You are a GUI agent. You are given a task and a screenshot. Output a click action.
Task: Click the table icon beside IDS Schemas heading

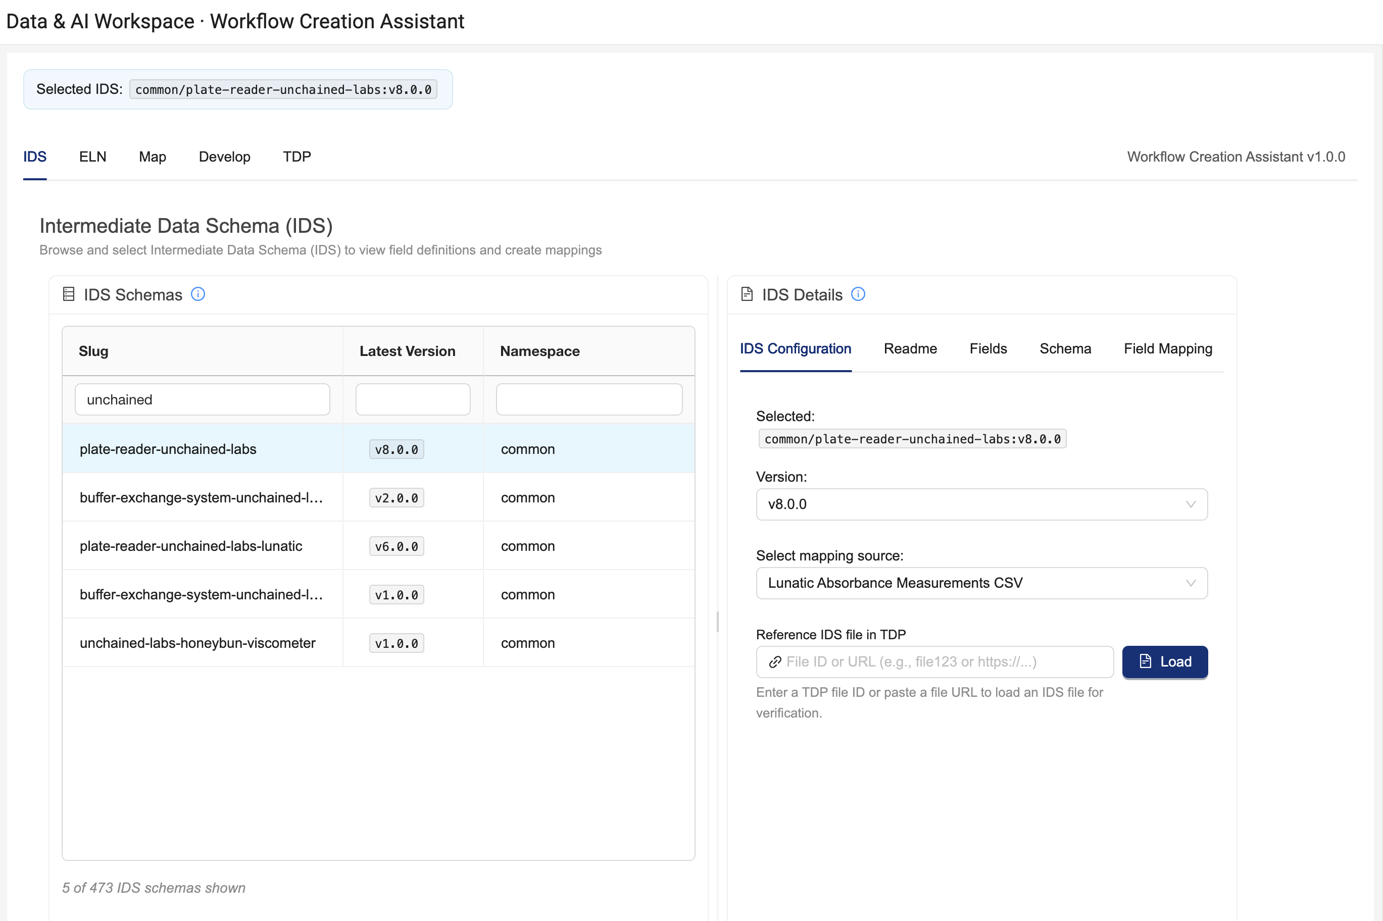tap(69, 294)
